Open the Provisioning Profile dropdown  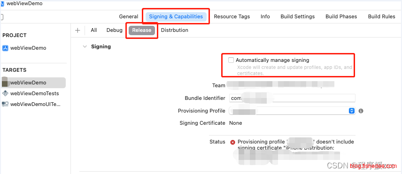point(292,111)
